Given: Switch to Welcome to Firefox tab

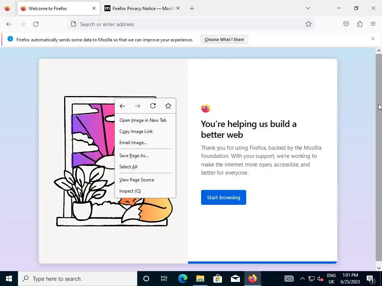Looking at the screenshot, I should click(x=59, y=8).
